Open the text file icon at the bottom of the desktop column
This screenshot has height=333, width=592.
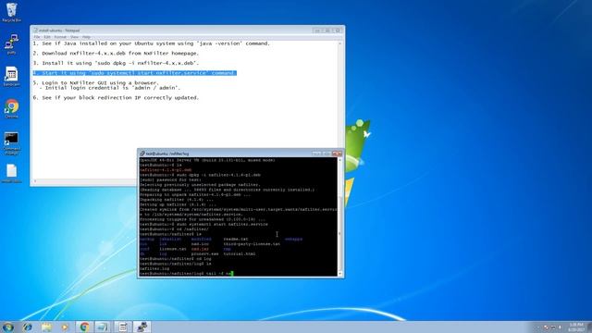12,174
